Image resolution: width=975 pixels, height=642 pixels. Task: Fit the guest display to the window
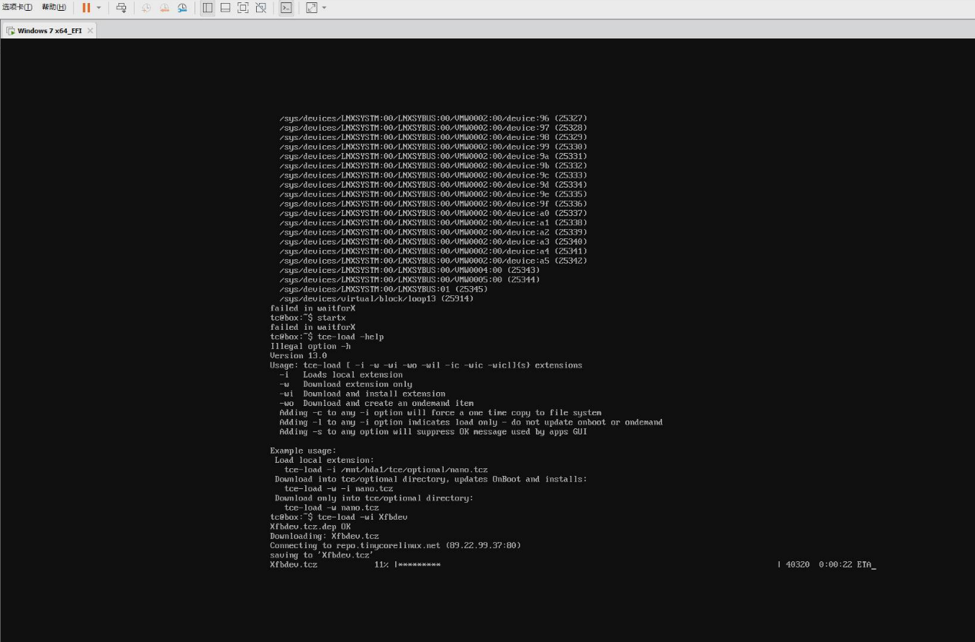coord(242,8)
